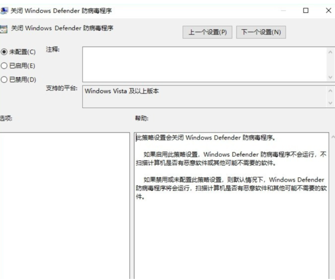Viewport: 335px width, 280px height.
Task: Close the Windows Defender policy dialog
Action: (x=328, y=10)
